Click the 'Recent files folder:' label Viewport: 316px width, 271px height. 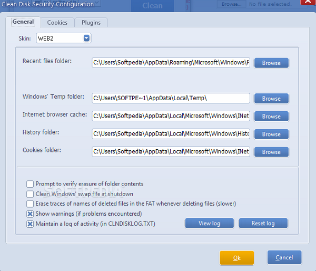tap(47, 61)
